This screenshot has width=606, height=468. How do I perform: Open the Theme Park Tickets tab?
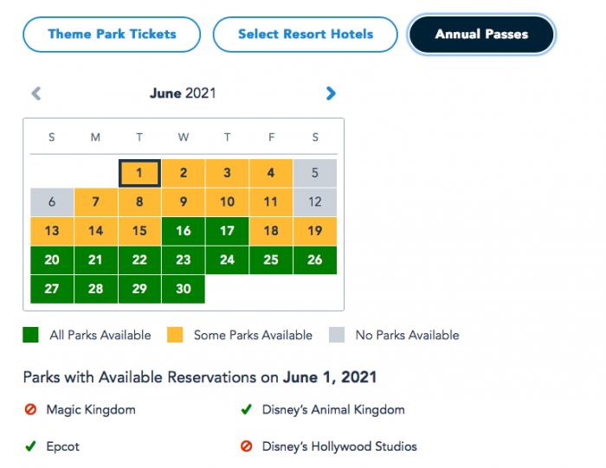click(x=112, y=35)
